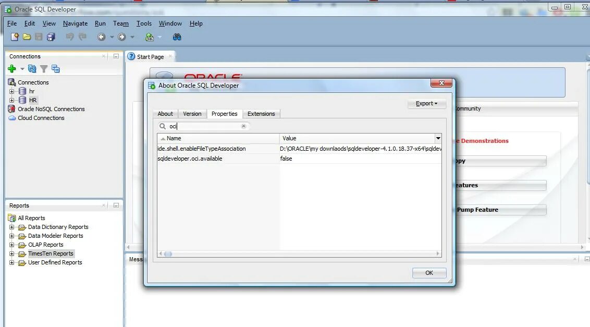This screenshot has width=590, height=327.
Task: Select the All Reports node
Action: pos(31,218)
